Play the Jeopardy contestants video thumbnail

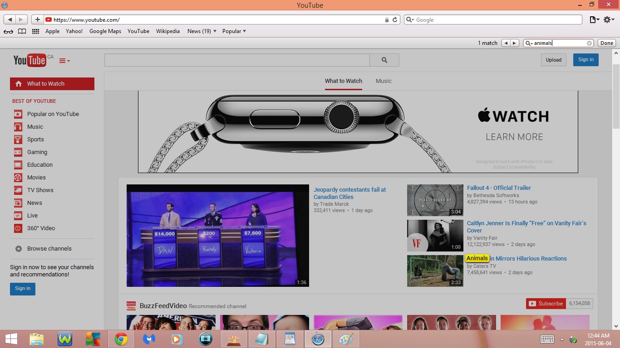tap(218, 236)
